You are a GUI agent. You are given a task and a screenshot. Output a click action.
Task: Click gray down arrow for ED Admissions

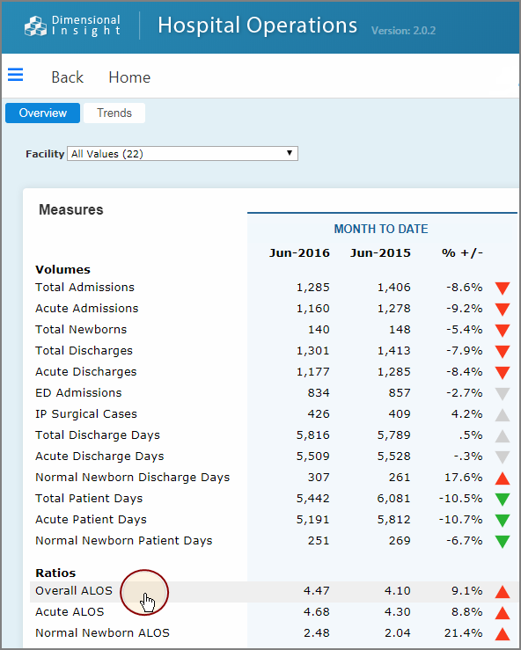coord(503,394)
